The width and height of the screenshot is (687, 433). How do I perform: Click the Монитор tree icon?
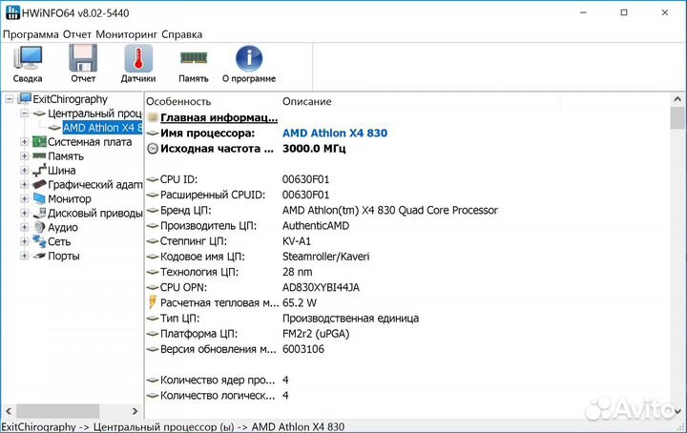coord(39,198)
